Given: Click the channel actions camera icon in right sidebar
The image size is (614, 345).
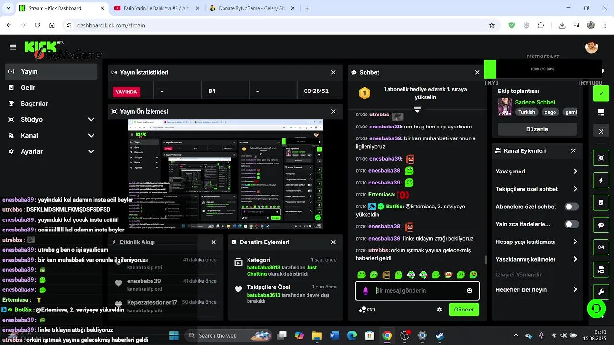Looking at the screenshot, I should click(x=601, y=270).
